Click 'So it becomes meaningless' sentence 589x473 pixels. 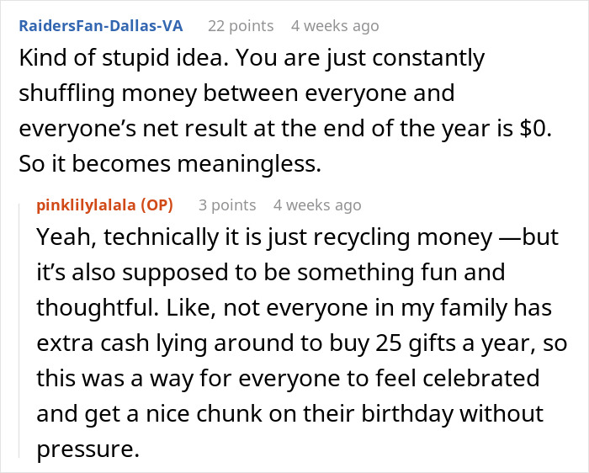(x=170, y=164)
